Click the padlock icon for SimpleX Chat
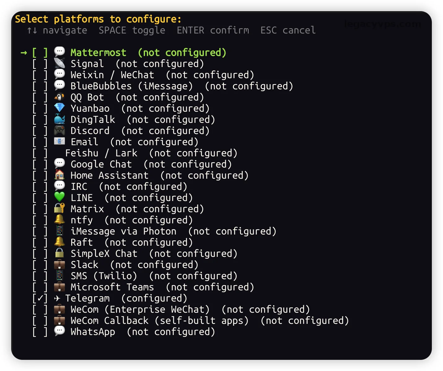Viewport: 443px width, 371px height. pos(59,253)
